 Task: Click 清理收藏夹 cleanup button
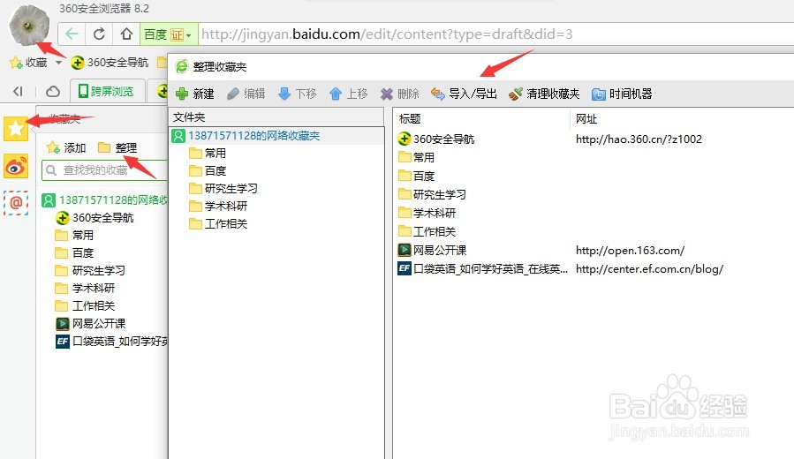(x=544, y=94)
